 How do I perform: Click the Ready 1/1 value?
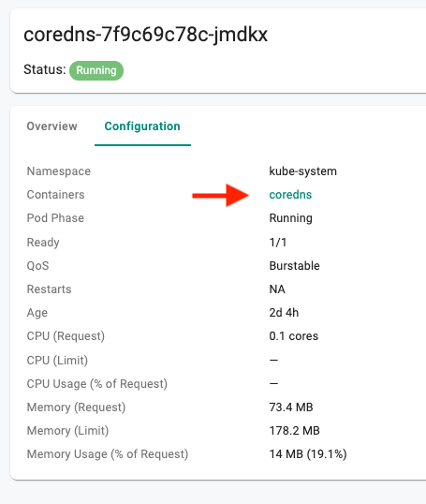pyautogui.click(x=278, y=242)
